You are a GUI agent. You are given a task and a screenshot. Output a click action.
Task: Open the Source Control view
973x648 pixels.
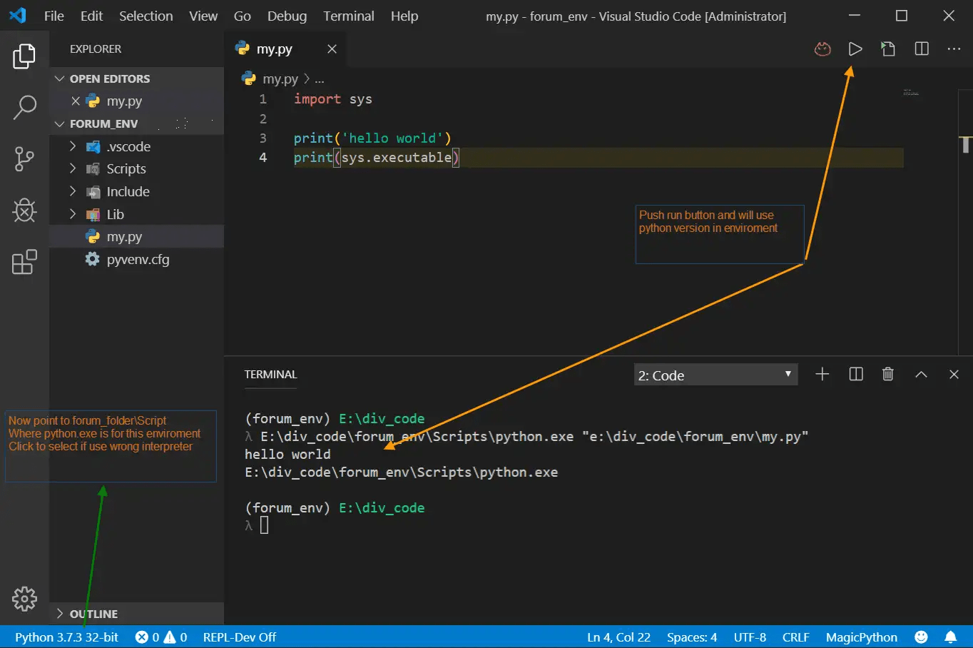[25, 159]
